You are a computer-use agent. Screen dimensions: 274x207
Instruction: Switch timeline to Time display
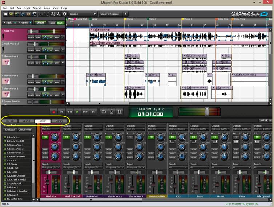(52, 23)
